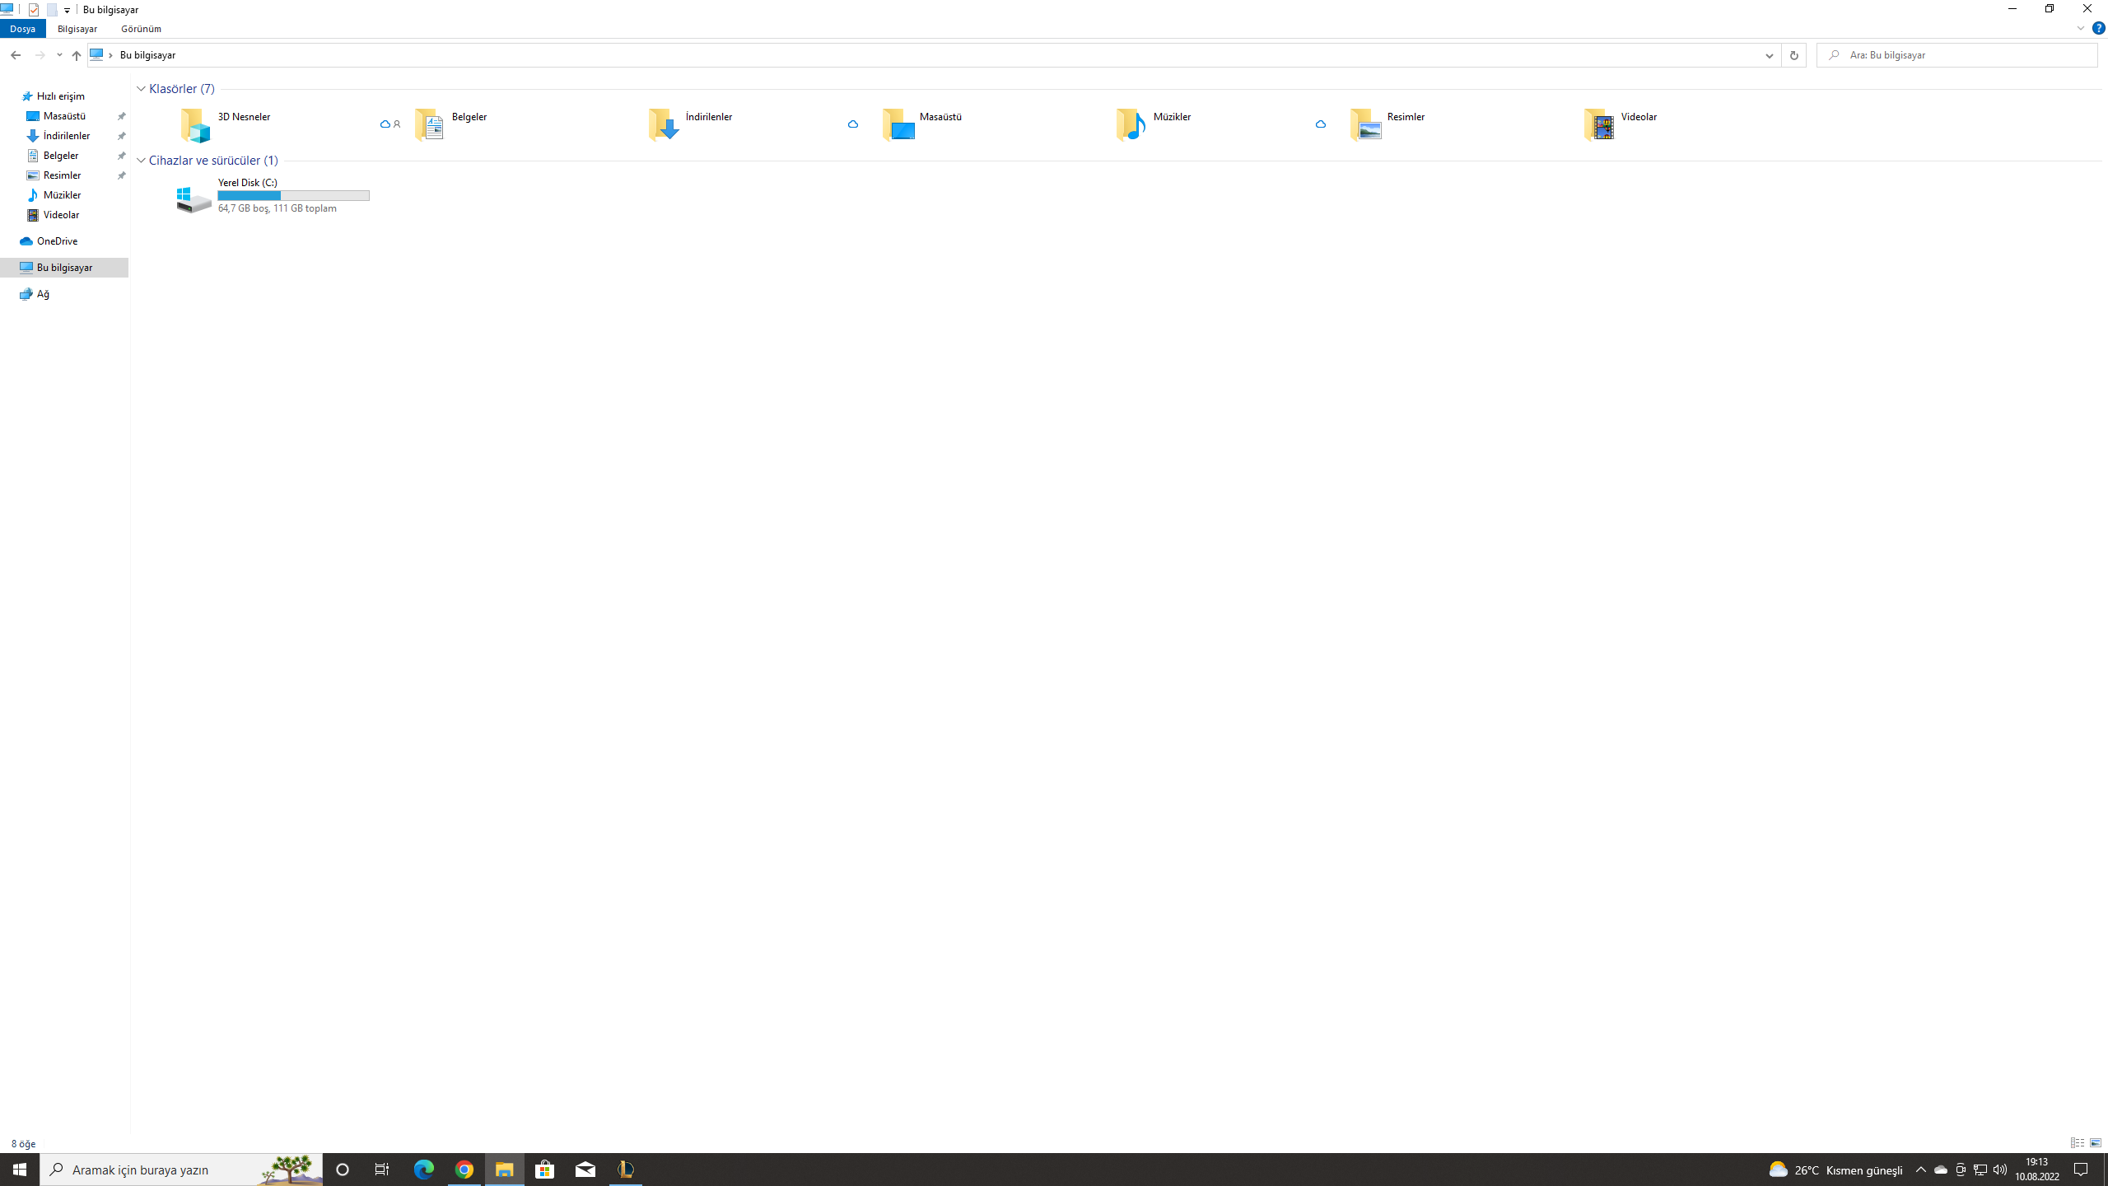Collapse the Cihazlar ve sürücüler group
Image resolution: width=2108 pixels, height=1186 pixels.
(141, 161)
